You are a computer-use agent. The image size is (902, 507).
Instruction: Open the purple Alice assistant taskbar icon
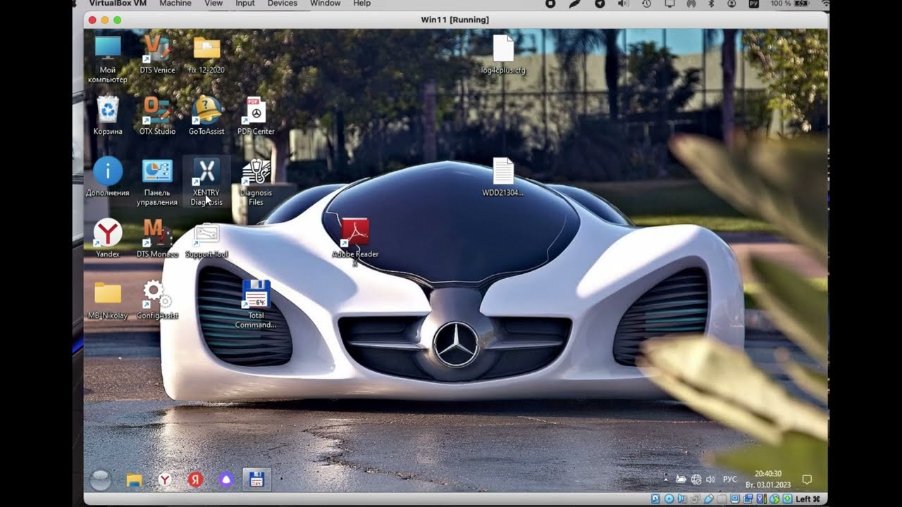(226, 480)
